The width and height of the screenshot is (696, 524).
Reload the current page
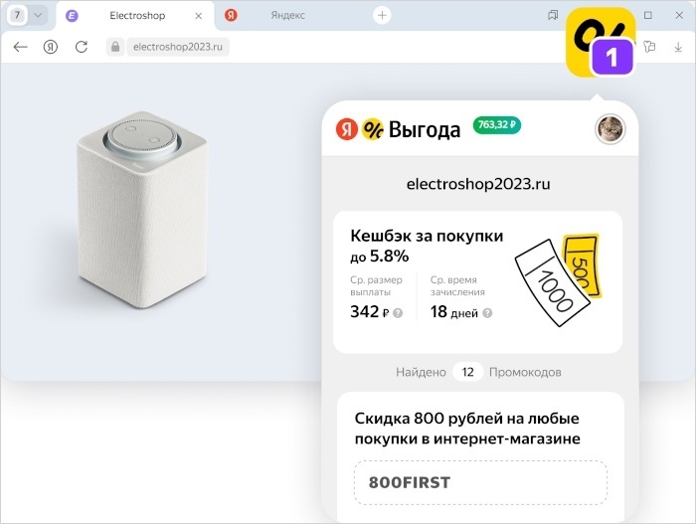[82, 47]
